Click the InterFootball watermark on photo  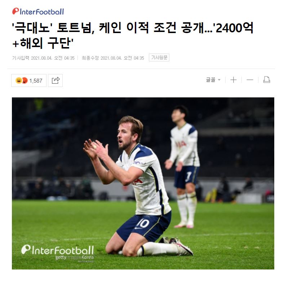58,250
